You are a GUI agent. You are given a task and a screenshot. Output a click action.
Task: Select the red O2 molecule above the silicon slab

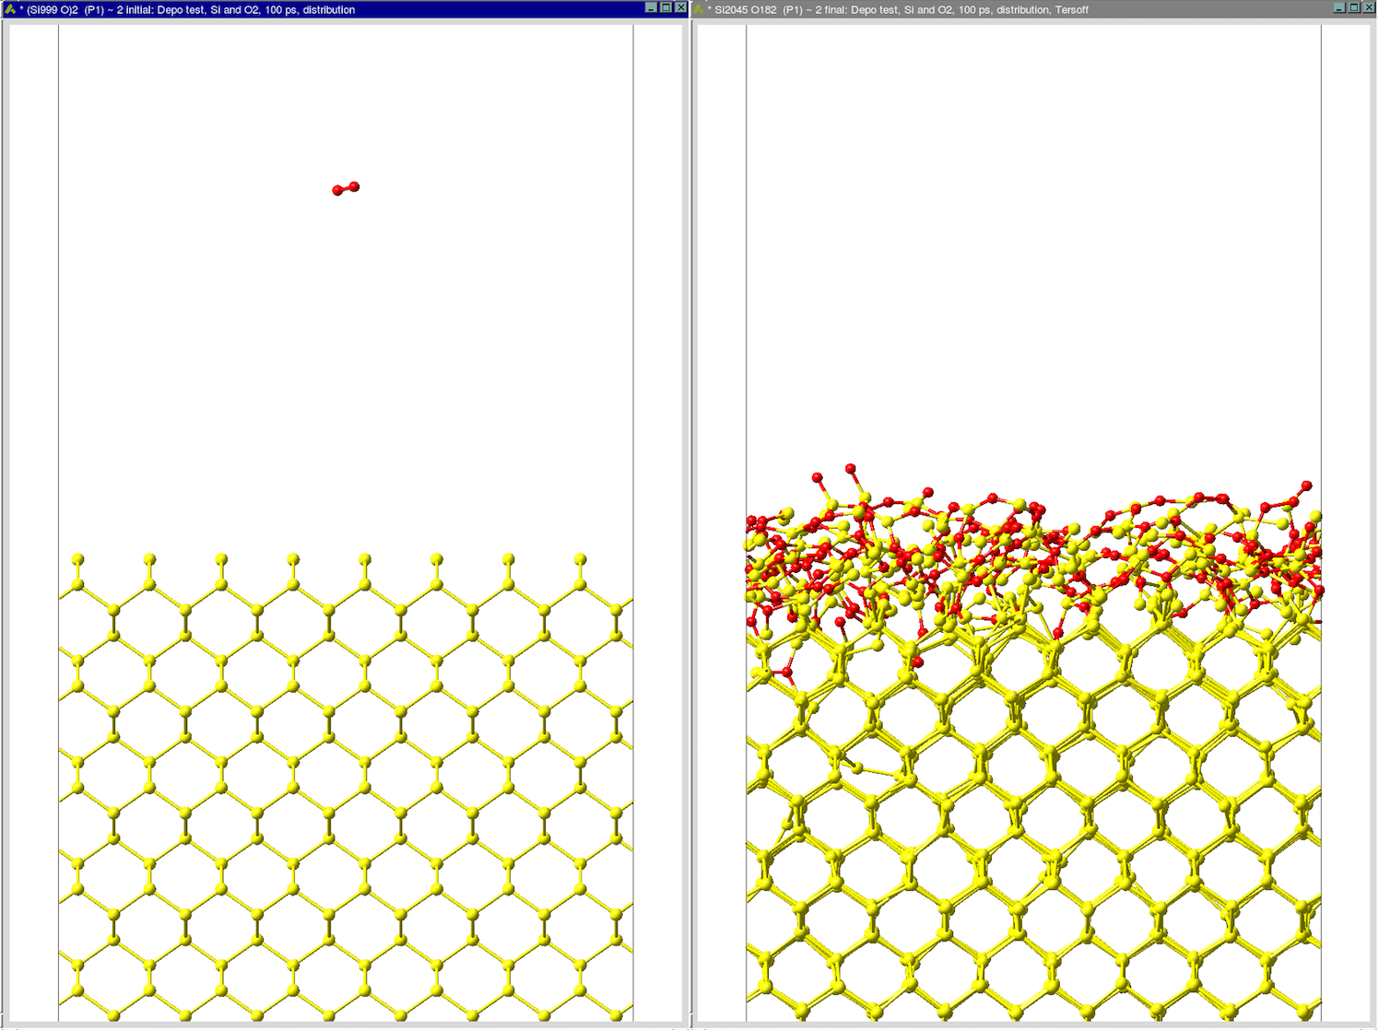click(x=346, y=189)
